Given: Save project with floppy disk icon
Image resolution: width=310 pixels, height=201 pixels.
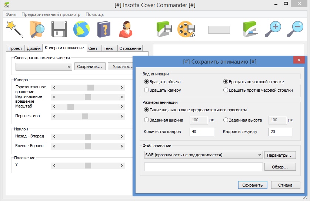Looking at the screenshot, I should 59,29.
